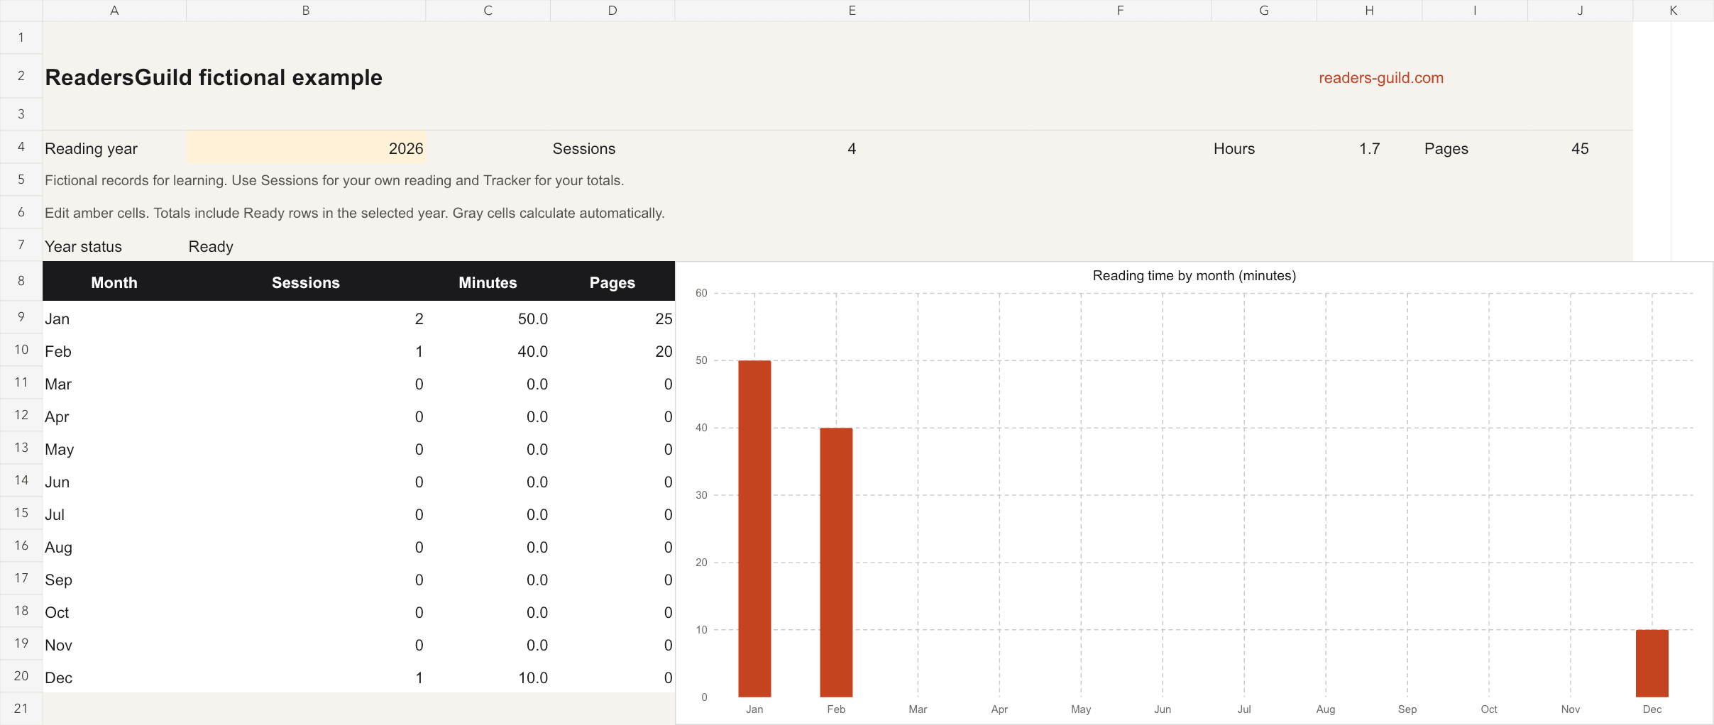Click the Fictional records for learning note
Screen dimensions: 1714x725
pyautogui.click(x=334, y=181)
